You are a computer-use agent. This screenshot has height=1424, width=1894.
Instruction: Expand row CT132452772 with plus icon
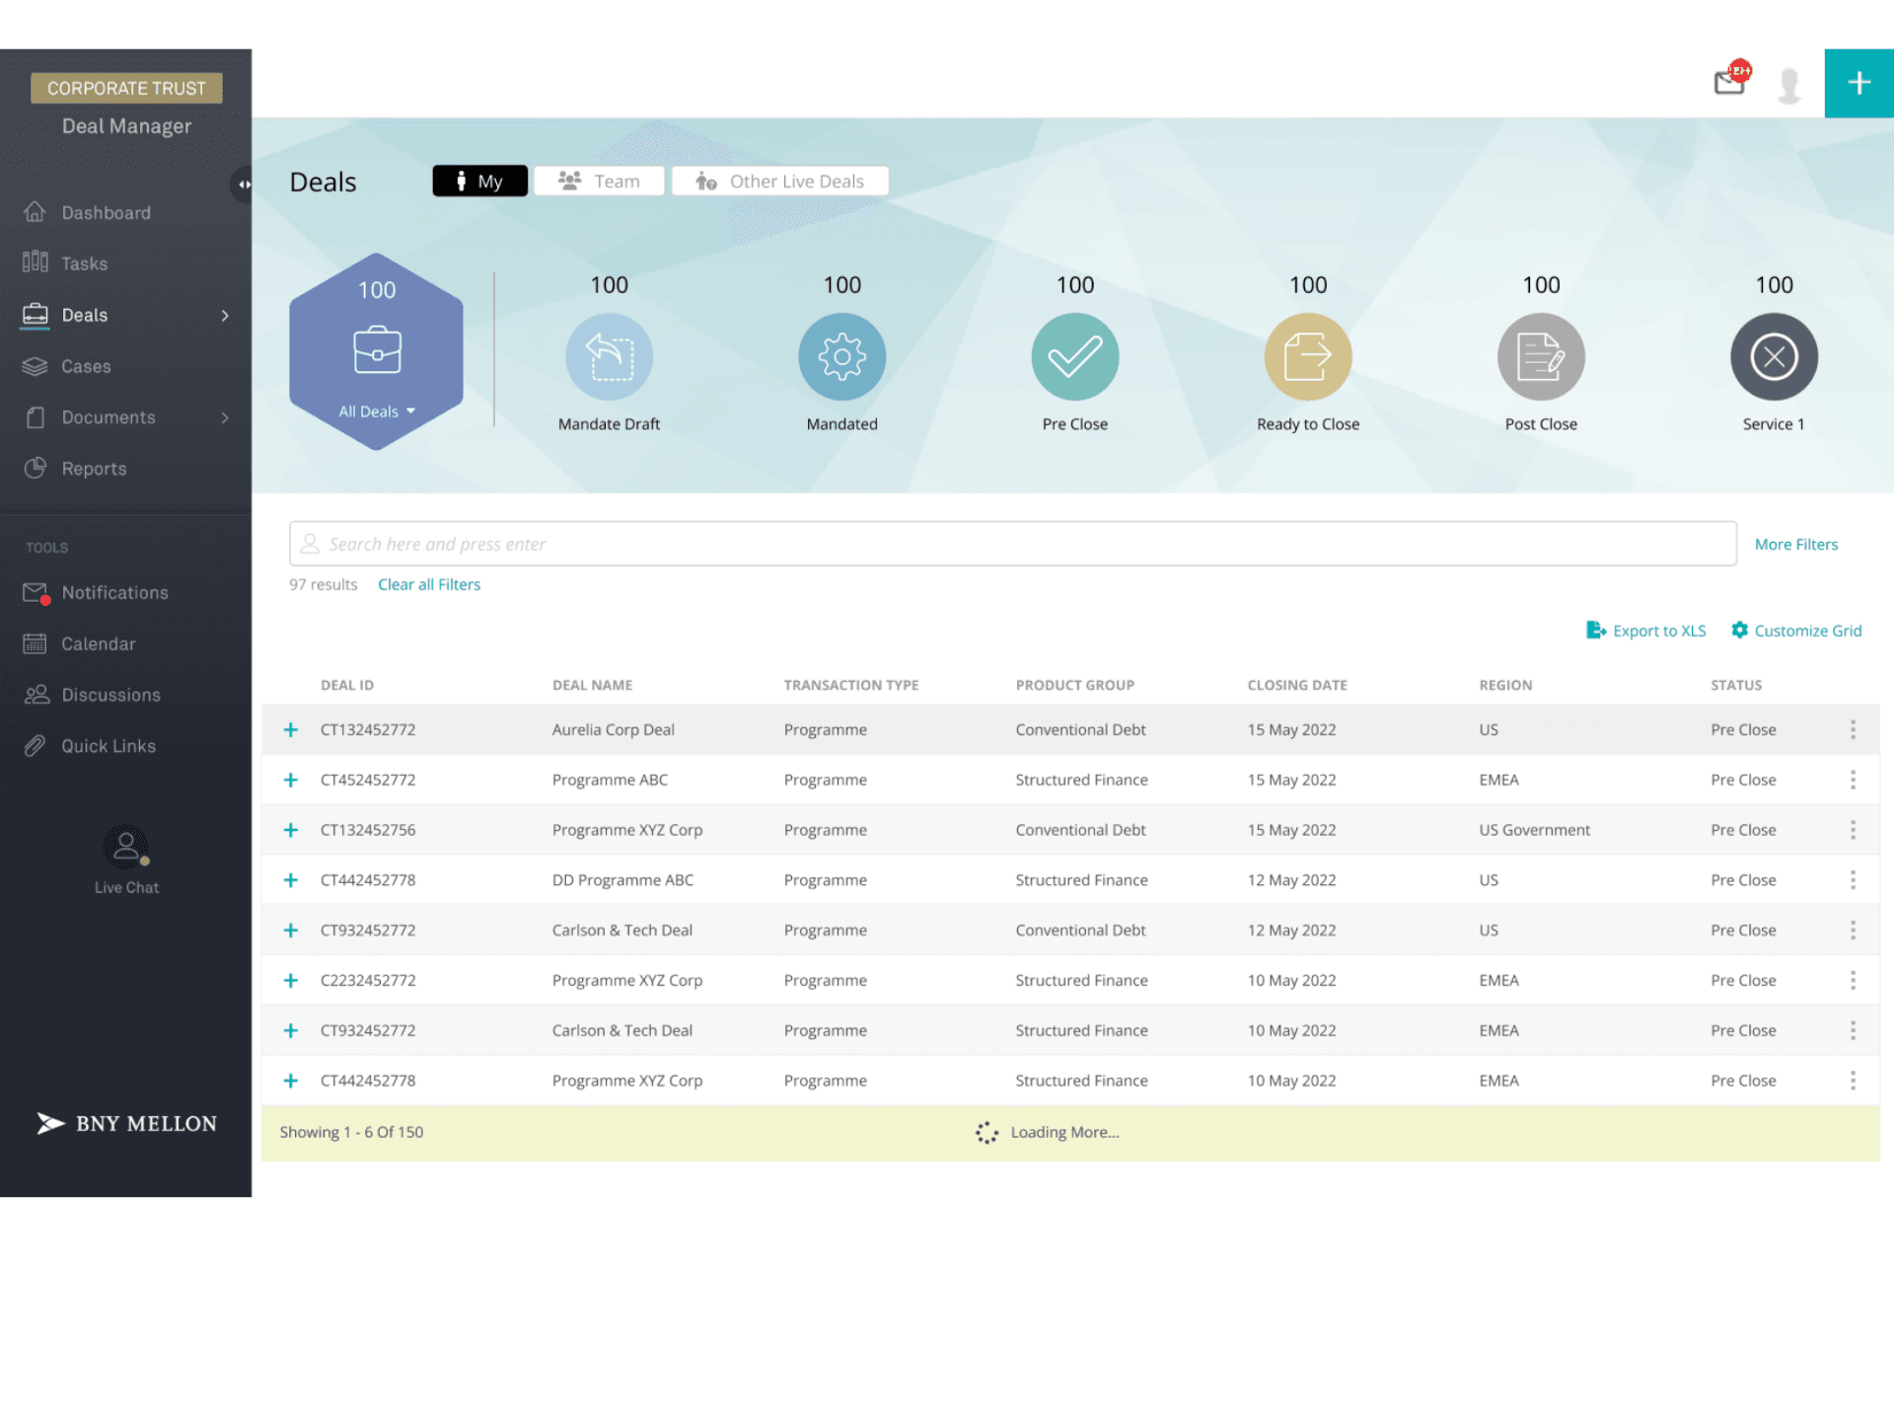tap(291, 730)
